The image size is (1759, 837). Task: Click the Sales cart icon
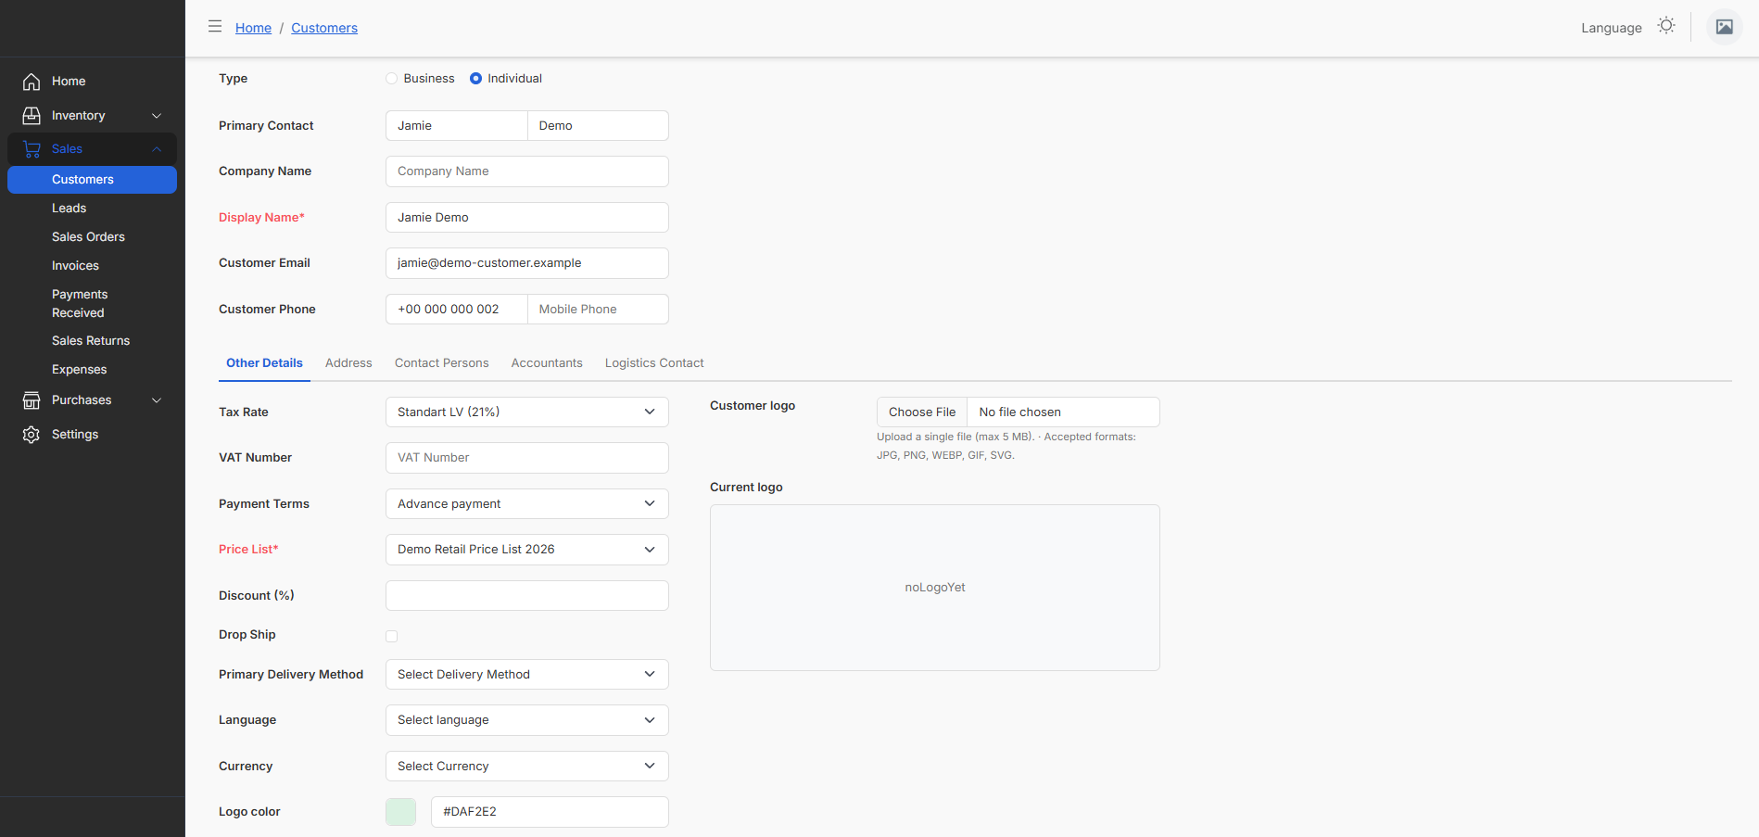(x=32, y=149)
